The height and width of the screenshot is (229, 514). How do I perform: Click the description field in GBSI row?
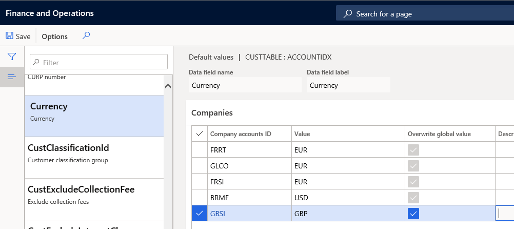point(504,214)
